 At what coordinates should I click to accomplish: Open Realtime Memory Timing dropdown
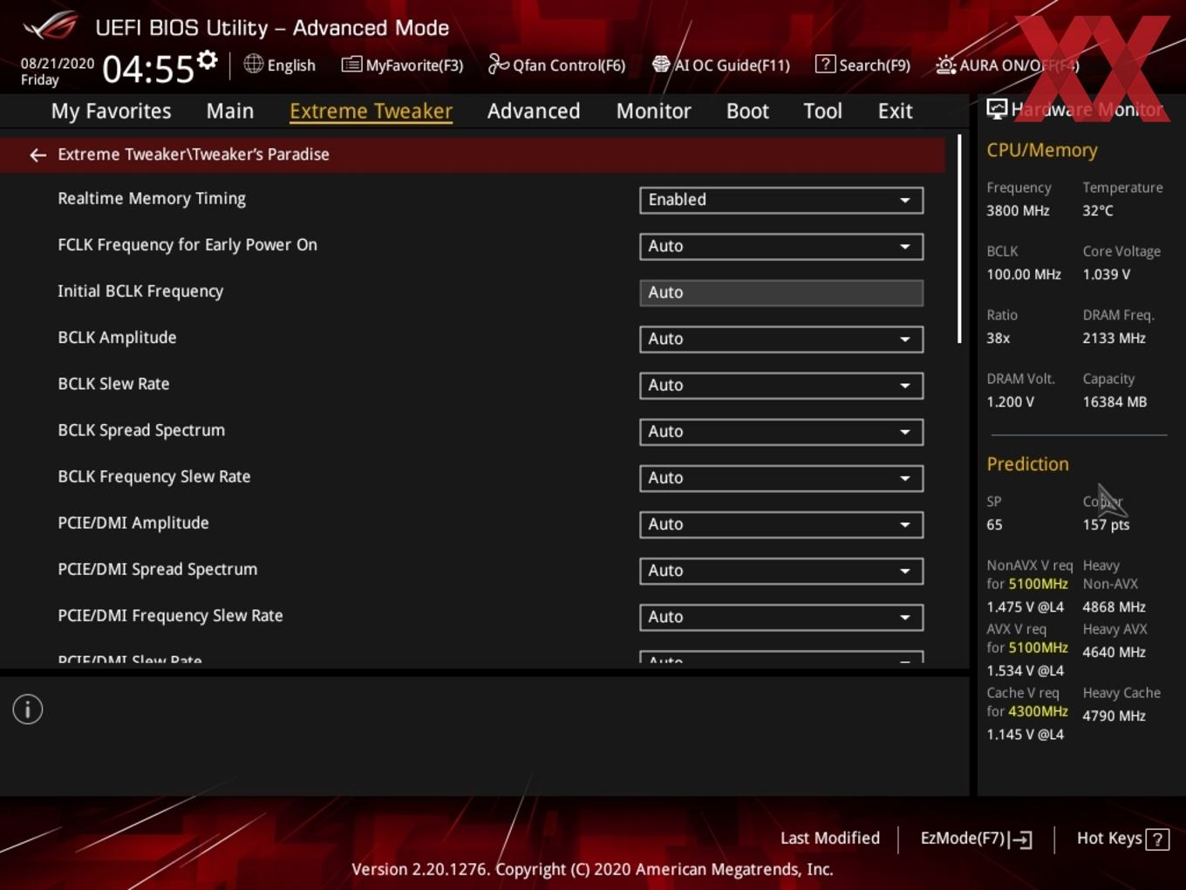[781, 200]
